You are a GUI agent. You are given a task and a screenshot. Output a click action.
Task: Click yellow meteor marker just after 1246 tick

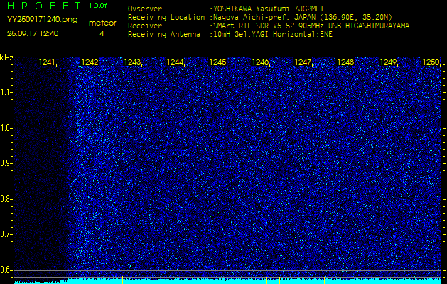tap(280, 280)
